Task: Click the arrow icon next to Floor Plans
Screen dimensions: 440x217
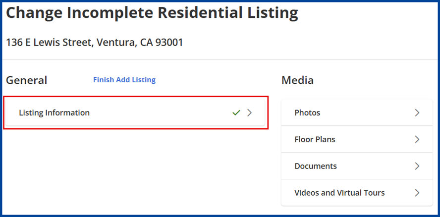Action: 417,140
